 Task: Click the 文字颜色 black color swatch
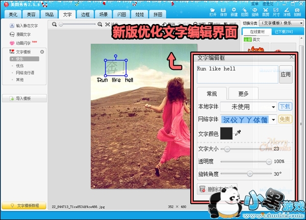click(226, 134)
